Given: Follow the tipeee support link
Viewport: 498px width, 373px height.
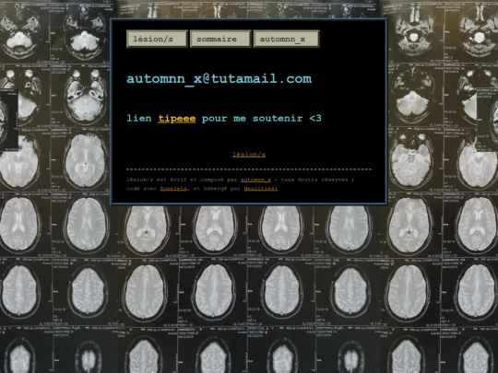Looking at the screenshot, I should click(177, 118).
